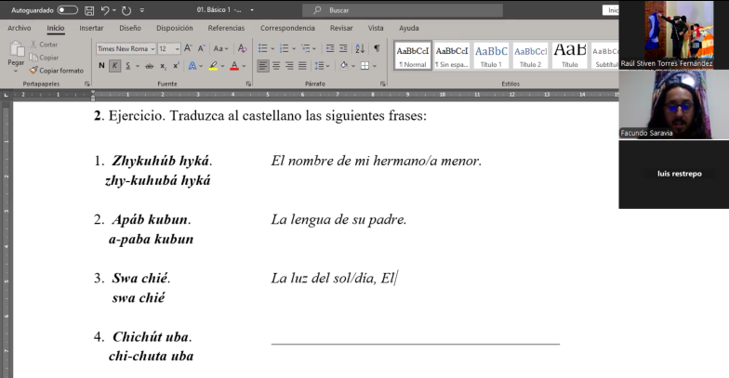
Task: Click the shading paint bucket
Action: [344, 66]
